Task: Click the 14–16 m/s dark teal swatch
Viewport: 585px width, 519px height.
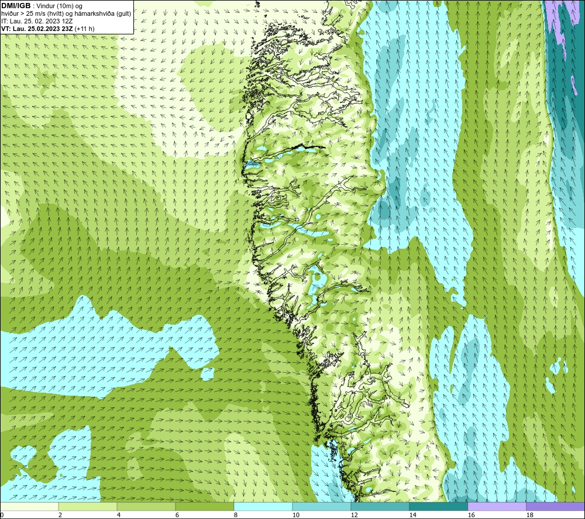Action: pyautogui.click(x=438, y=506)
